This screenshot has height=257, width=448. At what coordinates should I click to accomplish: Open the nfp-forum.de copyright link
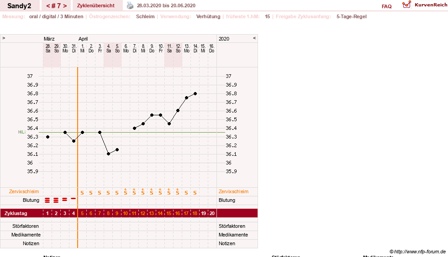coord(417,252)
